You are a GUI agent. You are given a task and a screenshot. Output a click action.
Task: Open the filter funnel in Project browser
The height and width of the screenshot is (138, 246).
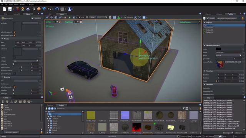(x=184, y=108)
